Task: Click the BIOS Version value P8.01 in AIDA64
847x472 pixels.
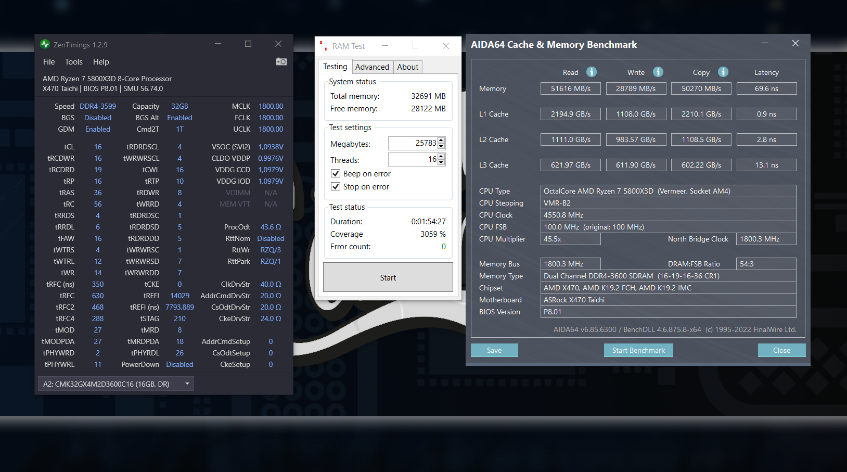Action: [x=669, y=312]
